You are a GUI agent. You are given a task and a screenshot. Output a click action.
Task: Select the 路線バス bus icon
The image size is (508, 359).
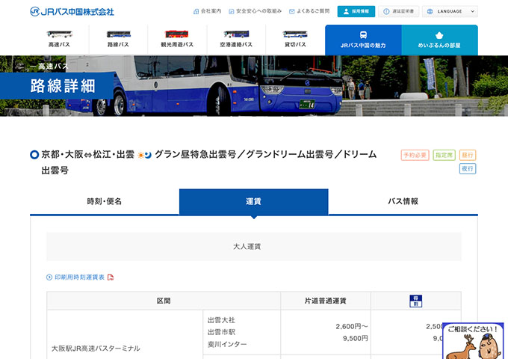(118, 34)
